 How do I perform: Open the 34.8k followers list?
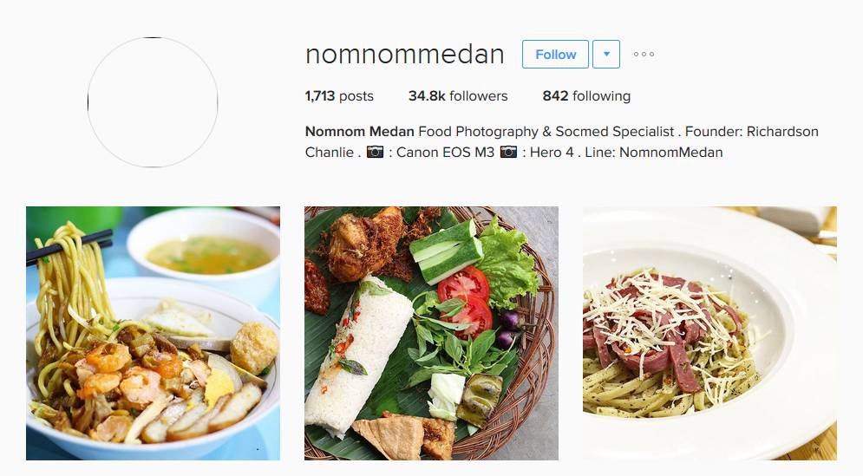[458, 95]
